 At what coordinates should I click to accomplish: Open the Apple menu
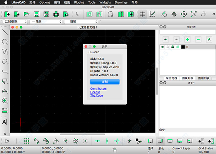click(6, 3)
